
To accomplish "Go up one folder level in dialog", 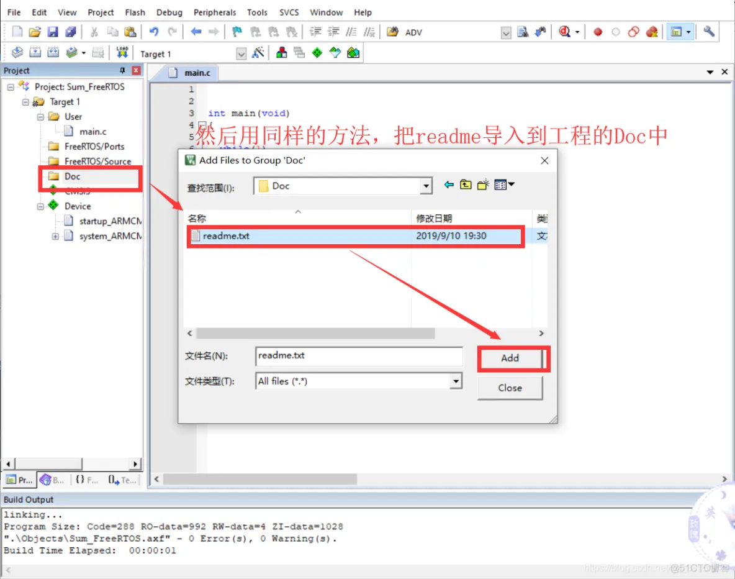I will tap(466, 185).
